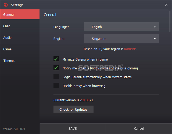Click the 'Region:' label
This screenshot has height=134, width=172.
coord(59,39)
